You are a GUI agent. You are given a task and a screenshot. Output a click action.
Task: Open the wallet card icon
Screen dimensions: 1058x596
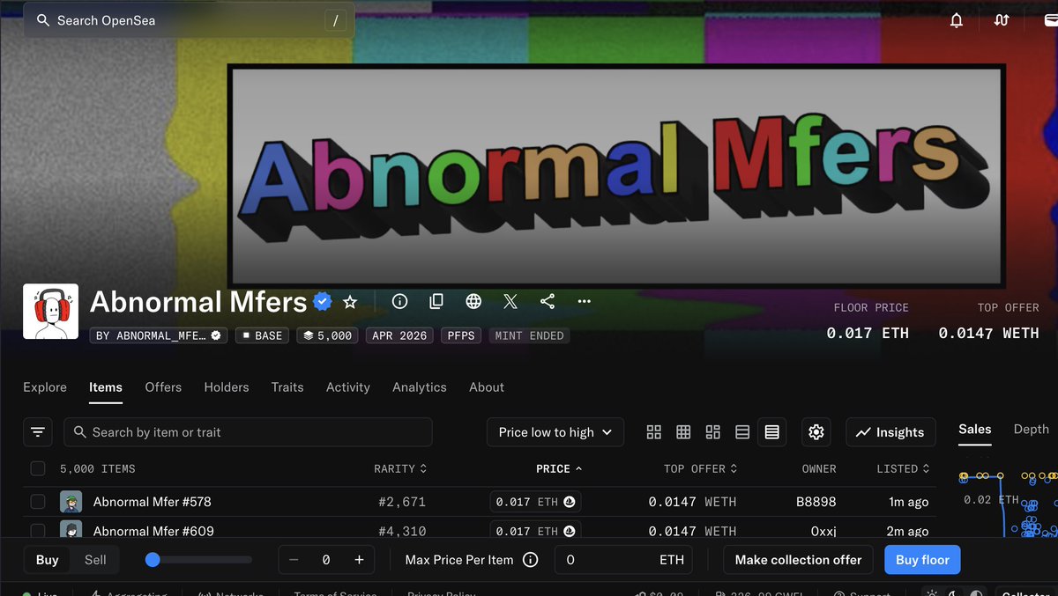tap(1049, 20)
